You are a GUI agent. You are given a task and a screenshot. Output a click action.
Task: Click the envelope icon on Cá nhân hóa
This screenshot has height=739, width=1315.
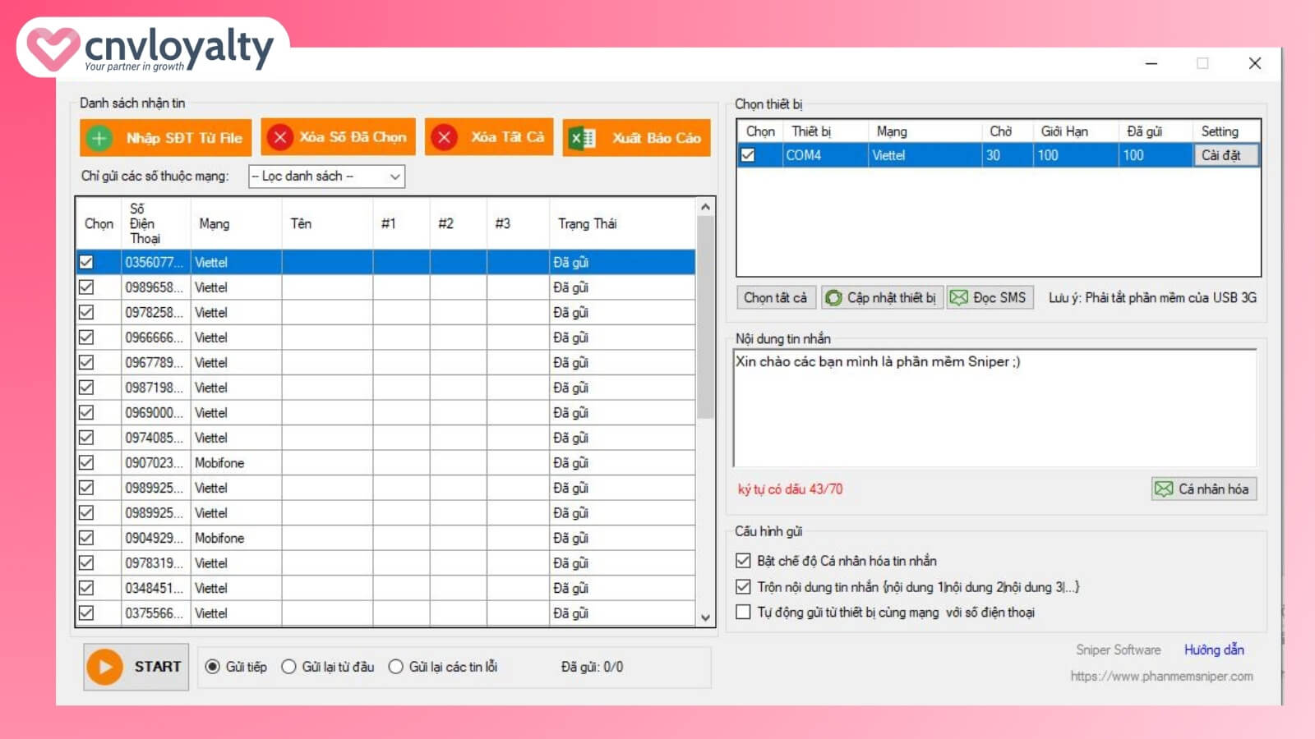tap(1164, 489)
